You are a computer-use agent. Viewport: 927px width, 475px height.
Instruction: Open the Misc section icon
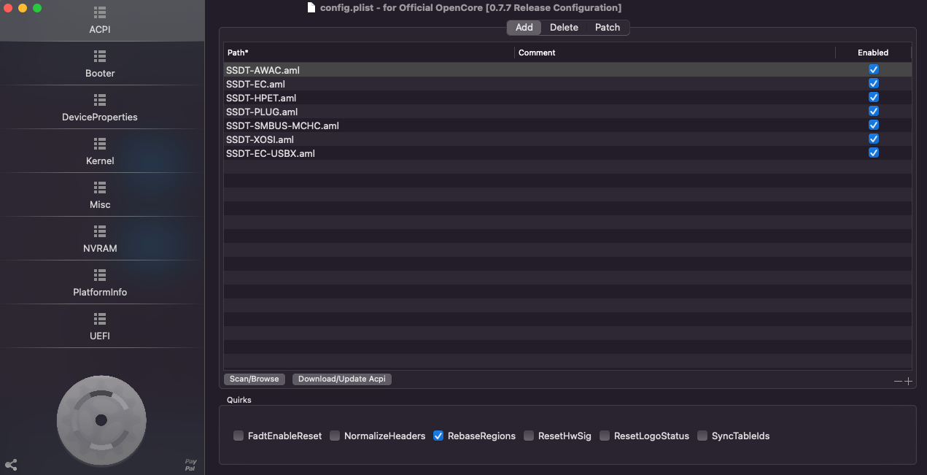point(100,188)
